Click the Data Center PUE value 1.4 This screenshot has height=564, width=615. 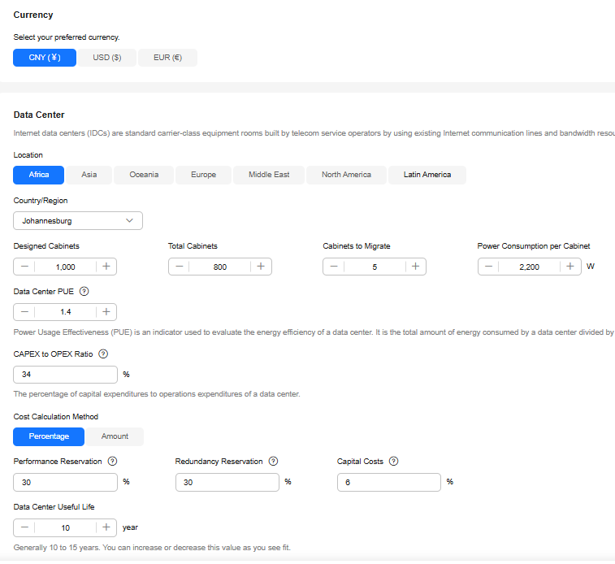point(66,312)
